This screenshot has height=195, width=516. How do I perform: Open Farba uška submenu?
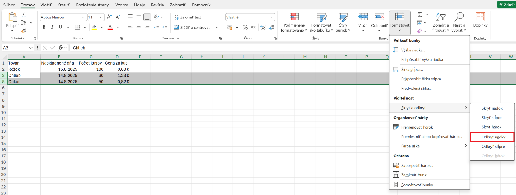[x=429, y=146]
